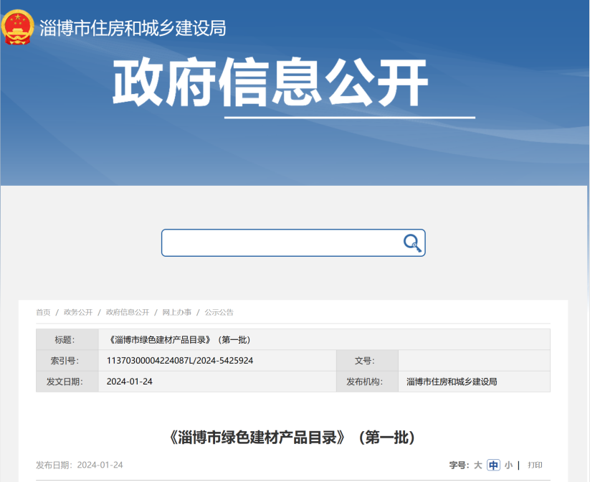Click 发布机构 value 淄博市住房和城乡建设局
Image resolution: width=590 pixels, height=482 pixels.
click(452, 382)
